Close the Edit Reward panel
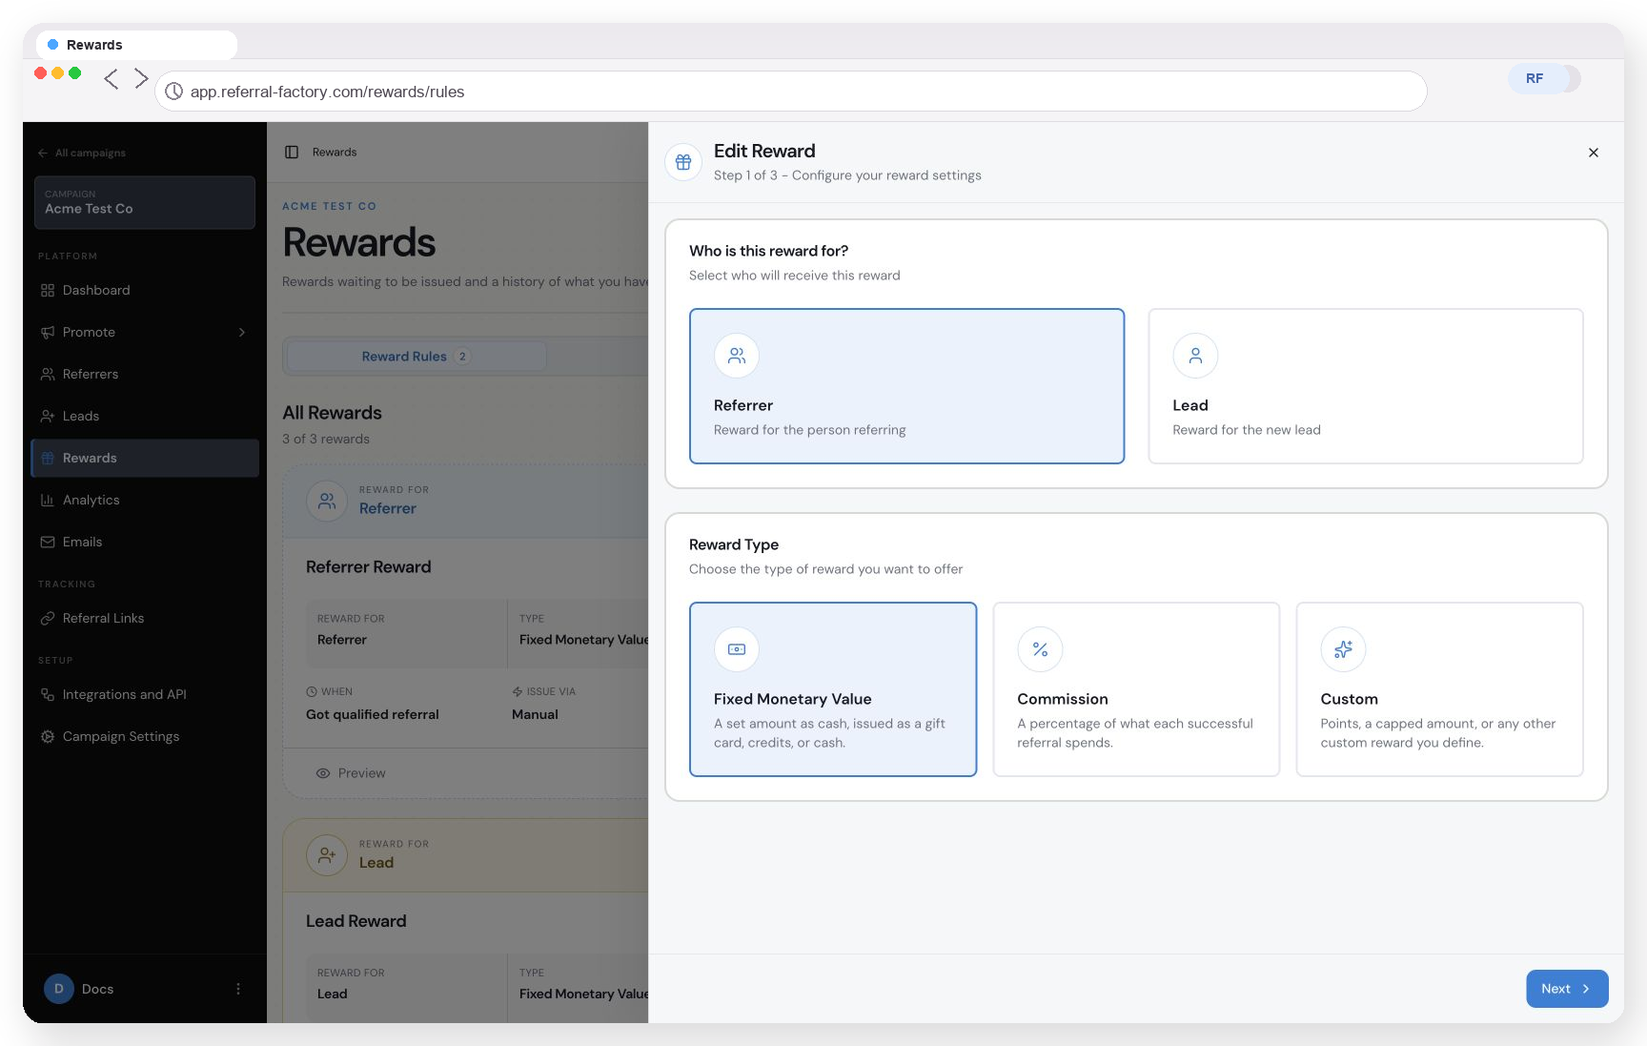This screenshot has width=1647, height=1046. (x=1593, y=153)
